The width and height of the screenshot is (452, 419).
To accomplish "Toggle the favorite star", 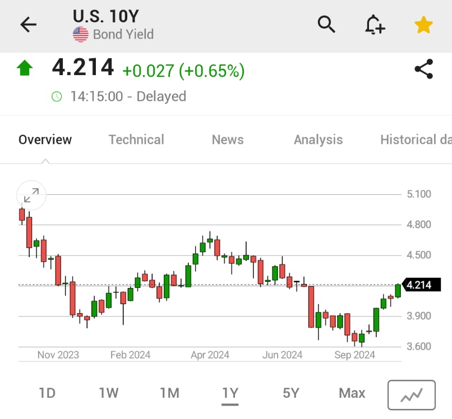I will coord(423,24).
